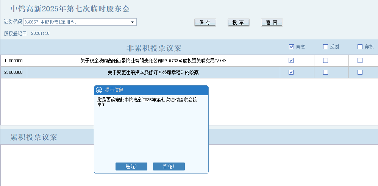Open the 证券代码 dropdown arrow
Viewport: 378px width, 186px height.
(132, 22)
